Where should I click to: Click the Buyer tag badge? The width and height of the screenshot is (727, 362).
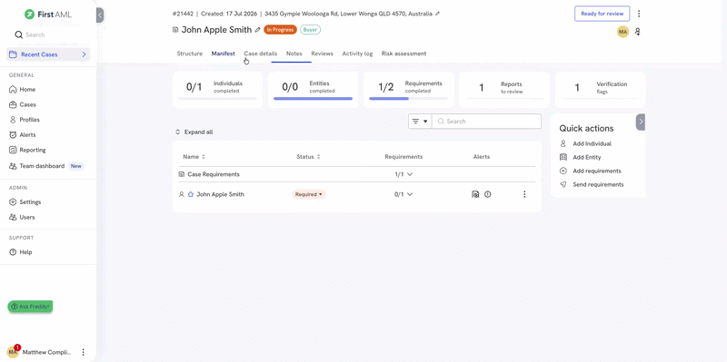pyautogui.click(x=310, y=30)
